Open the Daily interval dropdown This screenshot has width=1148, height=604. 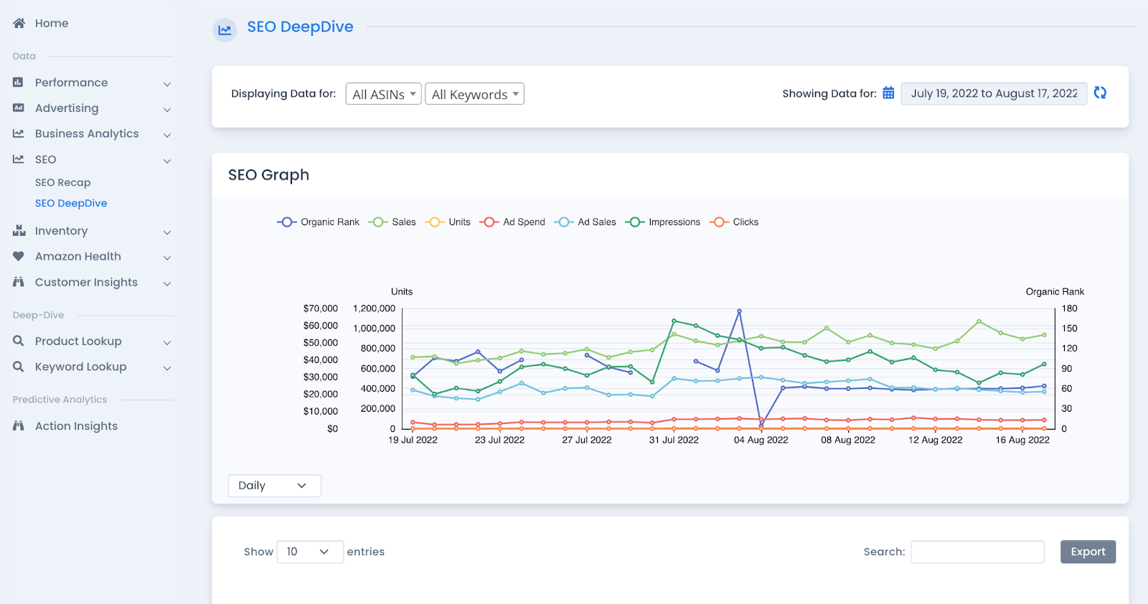[274, 486]
